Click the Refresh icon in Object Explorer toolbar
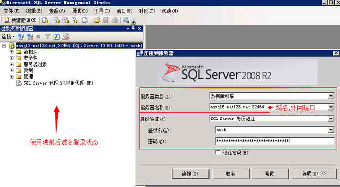340x187 pixels. point(56,37)
